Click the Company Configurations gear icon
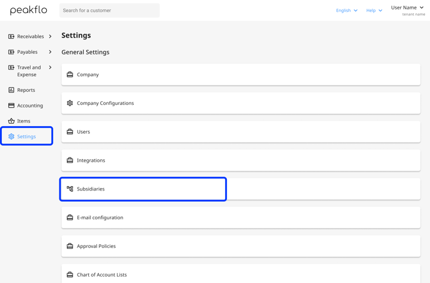 (70, 103)
